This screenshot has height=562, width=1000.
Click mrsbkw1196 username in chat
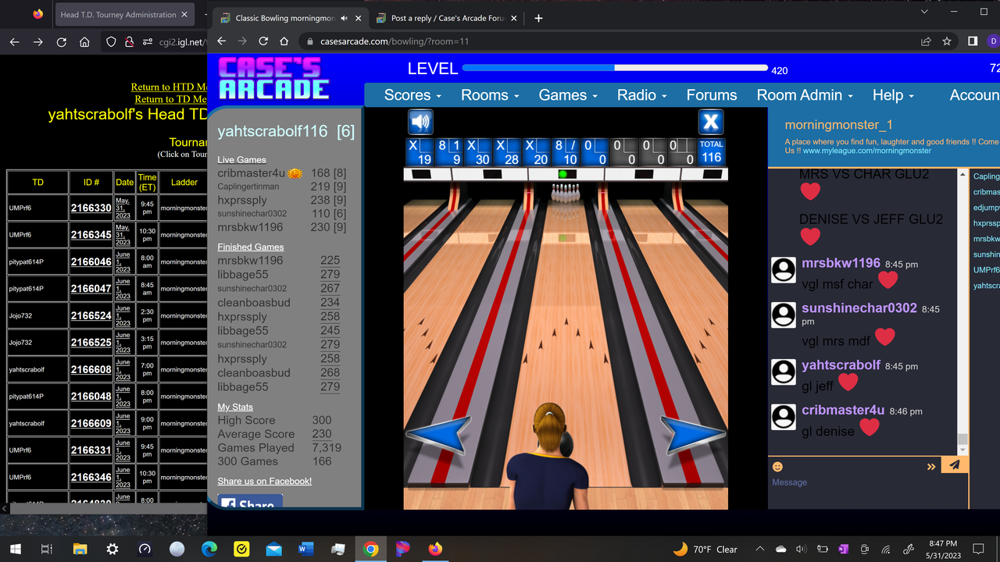pyautogui.click(x=841, y=263)
